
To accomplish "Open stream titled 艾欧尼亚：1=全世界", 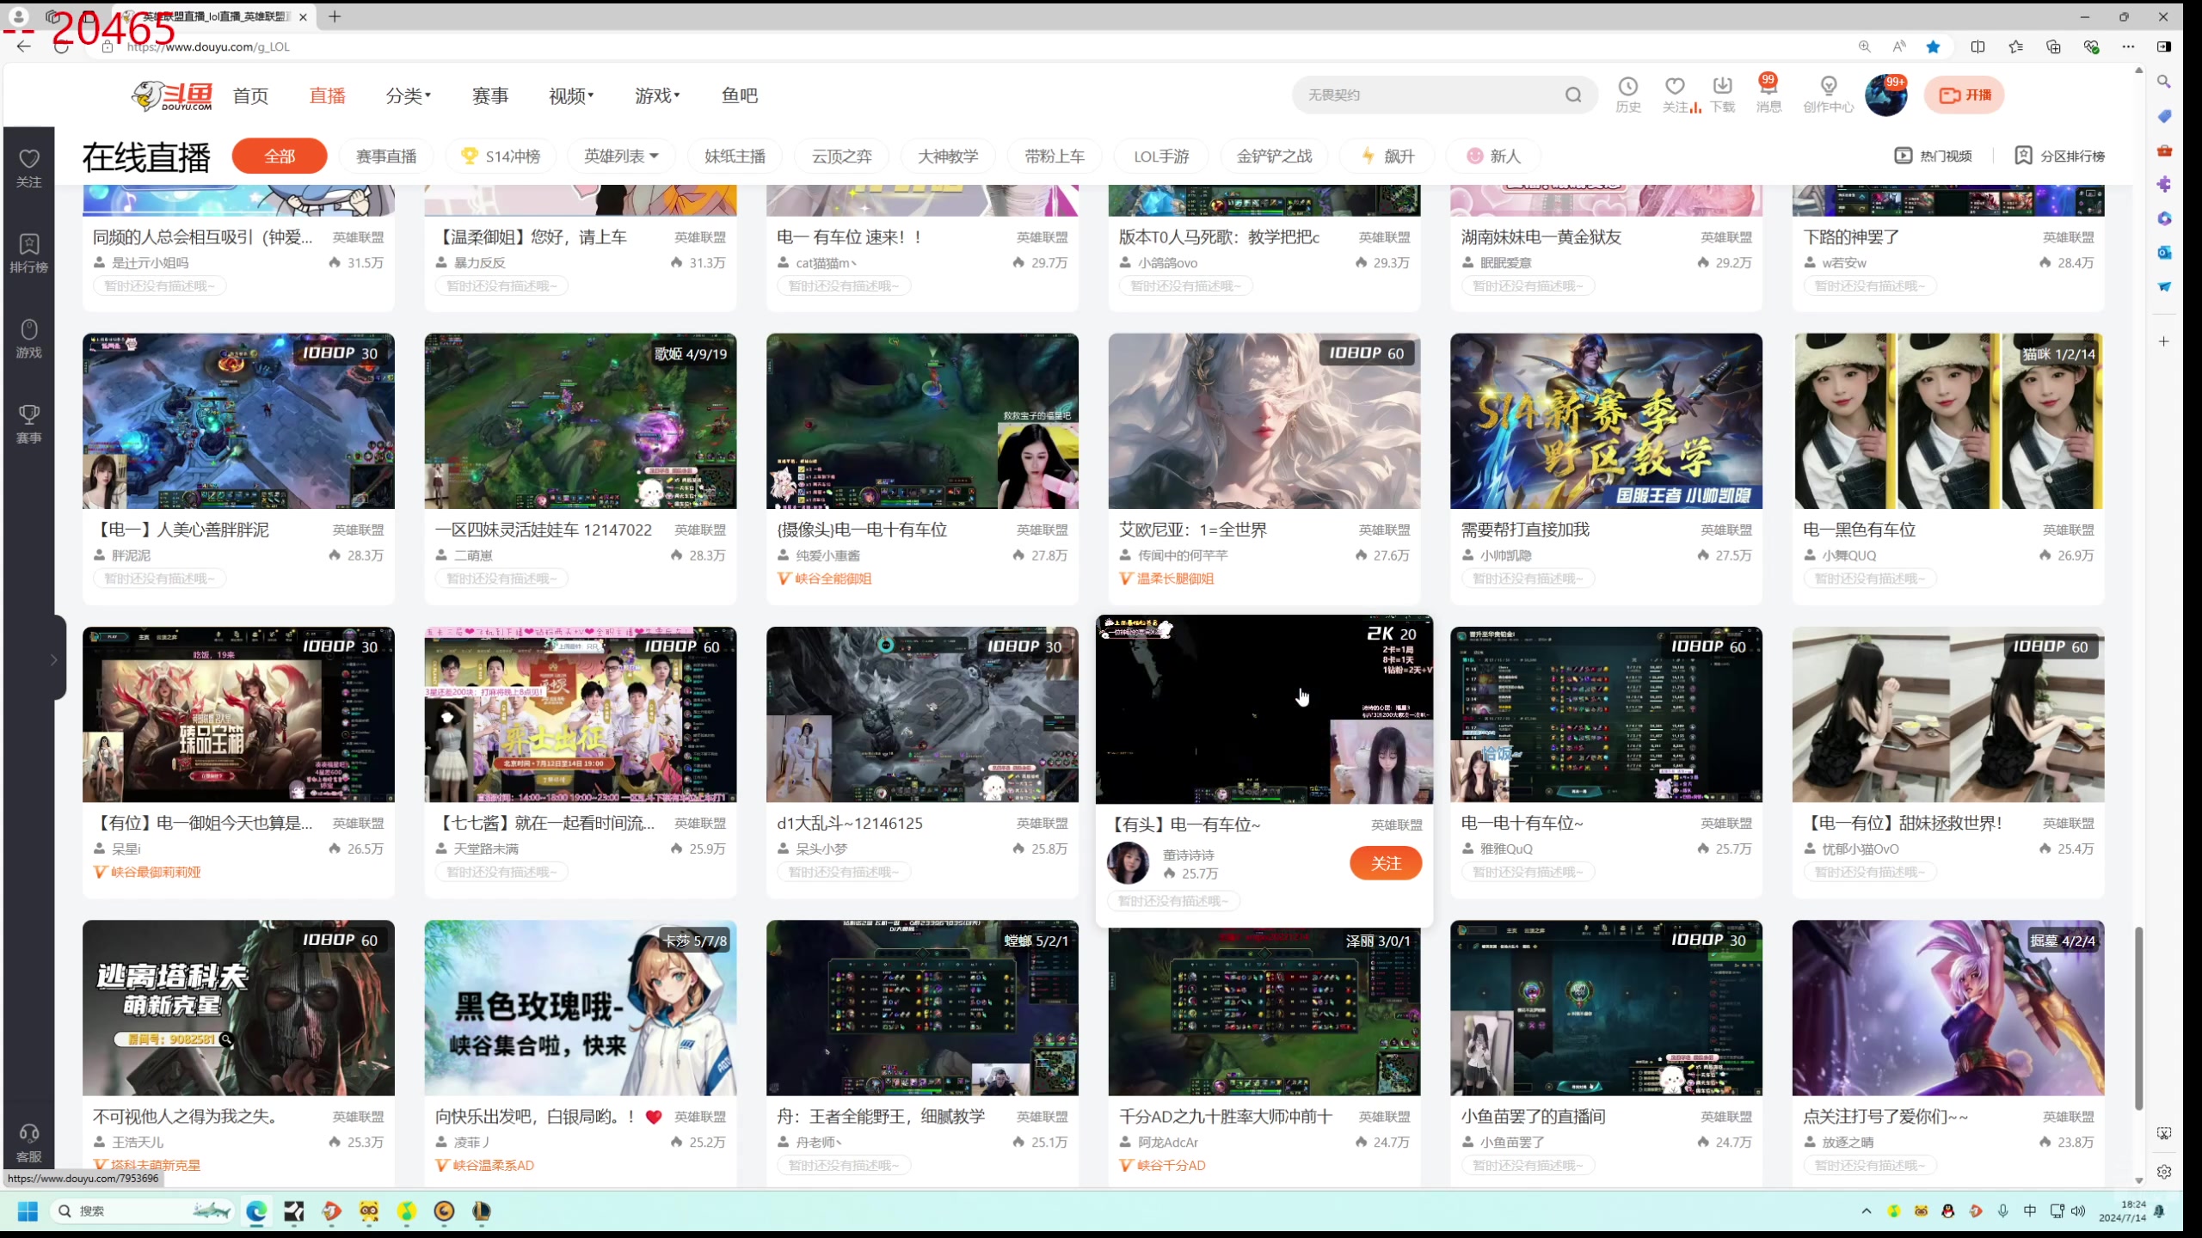I will coord(1192,530).
